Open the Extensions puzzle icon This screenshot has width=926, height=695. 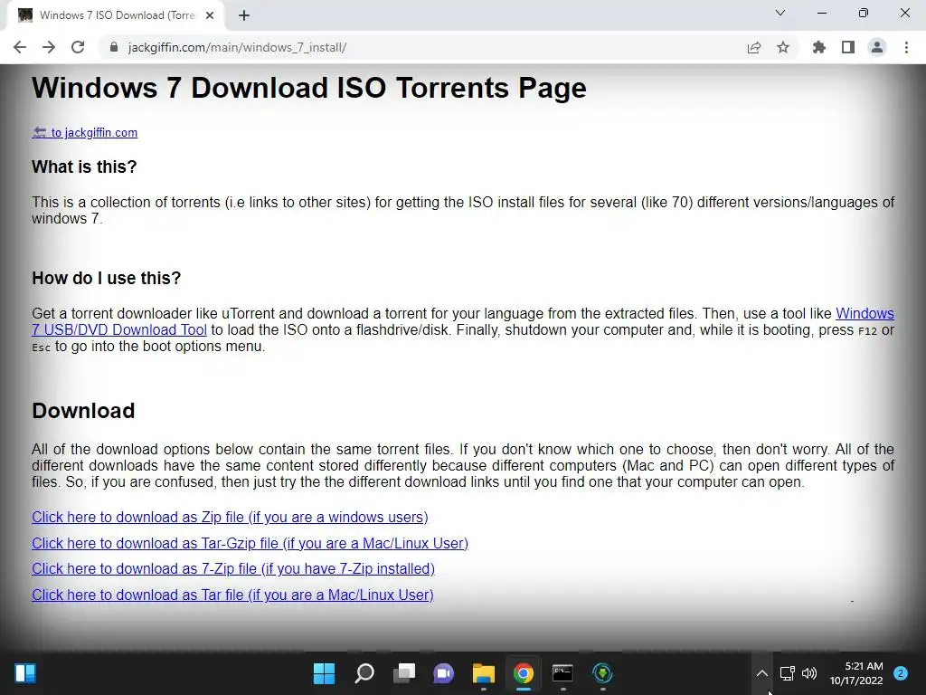pyautogui.click(x=819, y=47)
